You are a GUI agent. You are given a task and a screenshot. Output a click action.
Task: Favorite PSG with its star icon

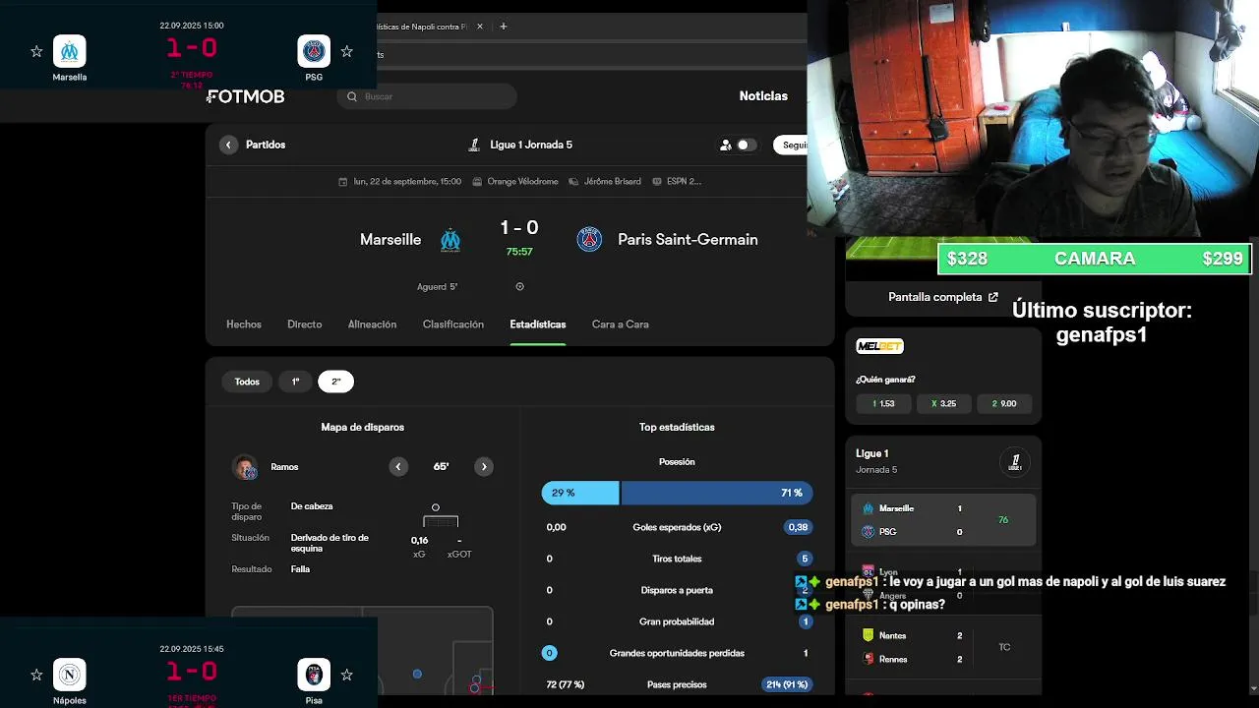click(346, 51)
